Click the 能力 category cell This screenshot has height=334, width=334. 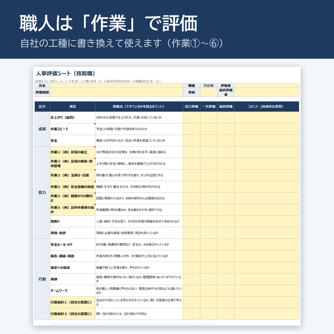pos(42,192)
